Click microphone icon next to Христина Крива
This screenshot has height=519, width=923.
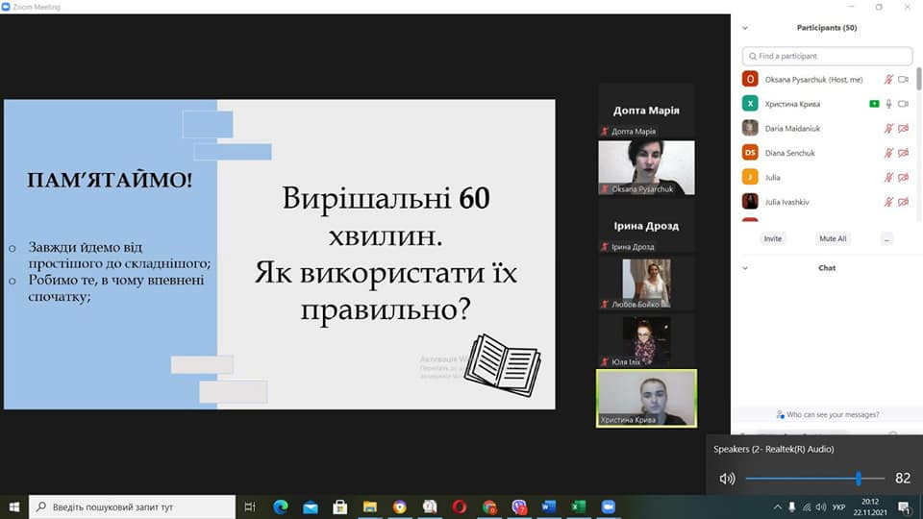[888, 104]
